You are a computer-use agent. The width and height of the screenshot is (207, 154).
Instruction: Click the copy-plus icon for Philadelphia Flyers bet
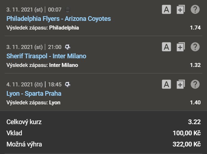[181, 9]
